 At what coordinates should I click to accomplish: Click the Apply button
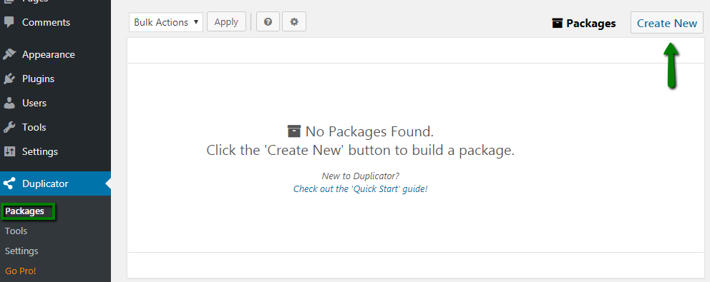(x=226, y=21)
